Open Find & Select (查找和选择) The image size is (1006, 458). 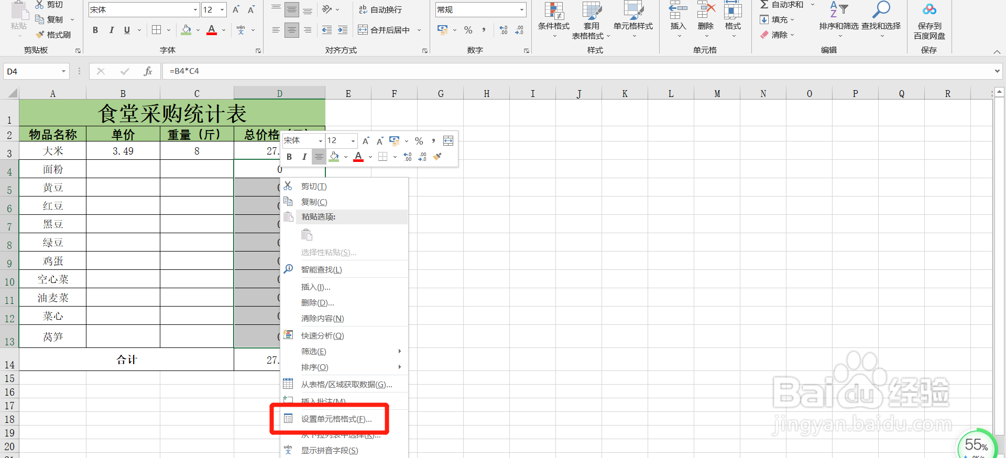(881, 19)
